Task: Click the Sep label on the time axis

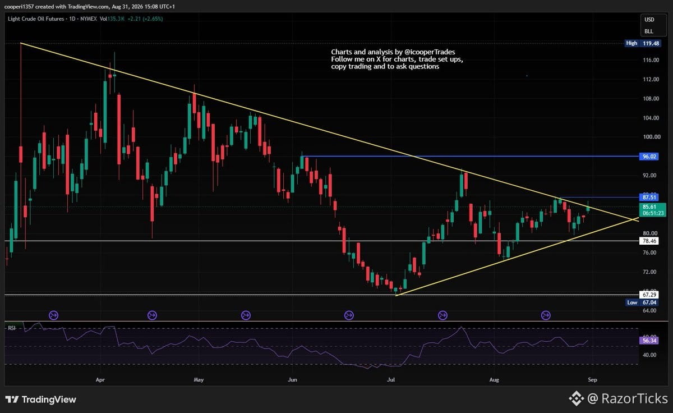Action: [x=592, y=379]
